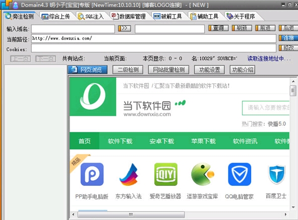The width and height of the screenshot is (298, 220).
Task: Click the 前进 button
Action: [x=265, y=28]
